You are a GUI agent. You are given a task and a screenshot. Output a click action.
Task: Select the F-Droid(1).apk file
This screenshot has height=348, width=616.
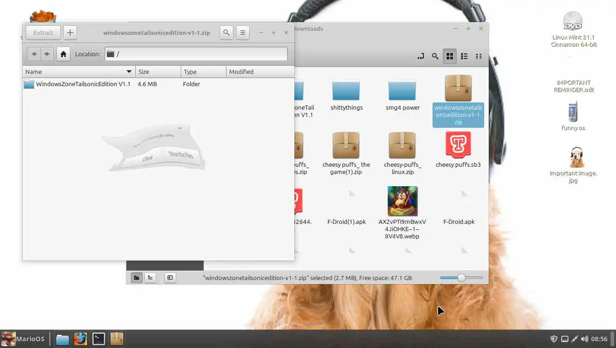346,208
